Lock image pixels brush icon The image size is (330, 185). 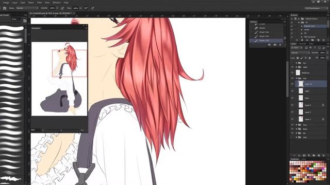click(x=302, y=58)
